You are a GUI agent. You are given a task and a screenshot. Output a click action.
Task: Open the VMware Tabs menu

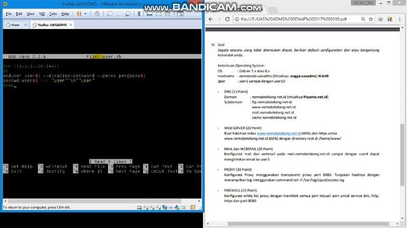[53, 14]
